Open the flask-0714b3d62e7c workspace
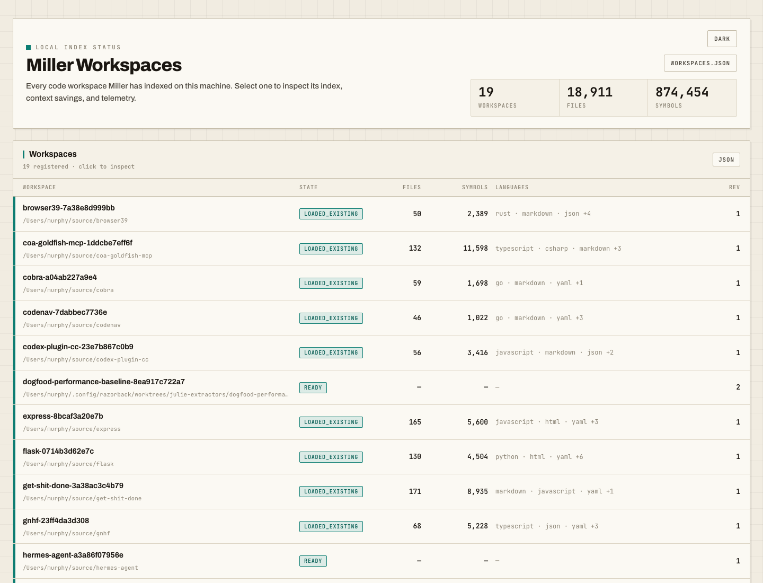The height and width of the screenshot is (583, 763). (x=381, y=457)
